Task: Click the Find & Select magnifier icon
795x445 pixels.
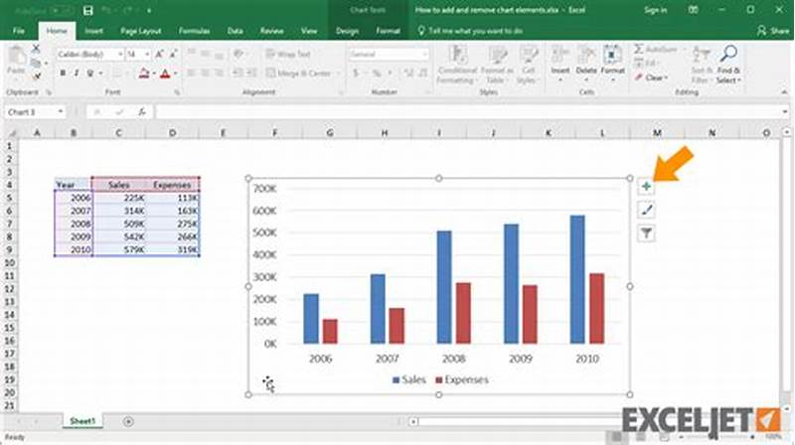Action: pos(728,54)
